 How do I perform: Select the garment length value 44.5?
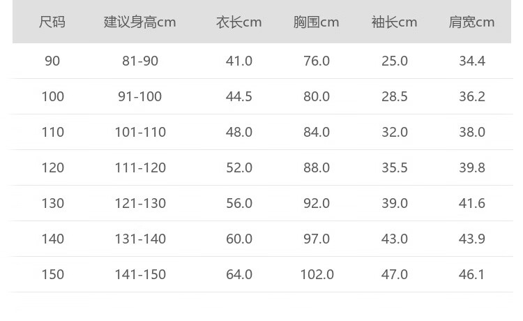(x=238, y=96)
